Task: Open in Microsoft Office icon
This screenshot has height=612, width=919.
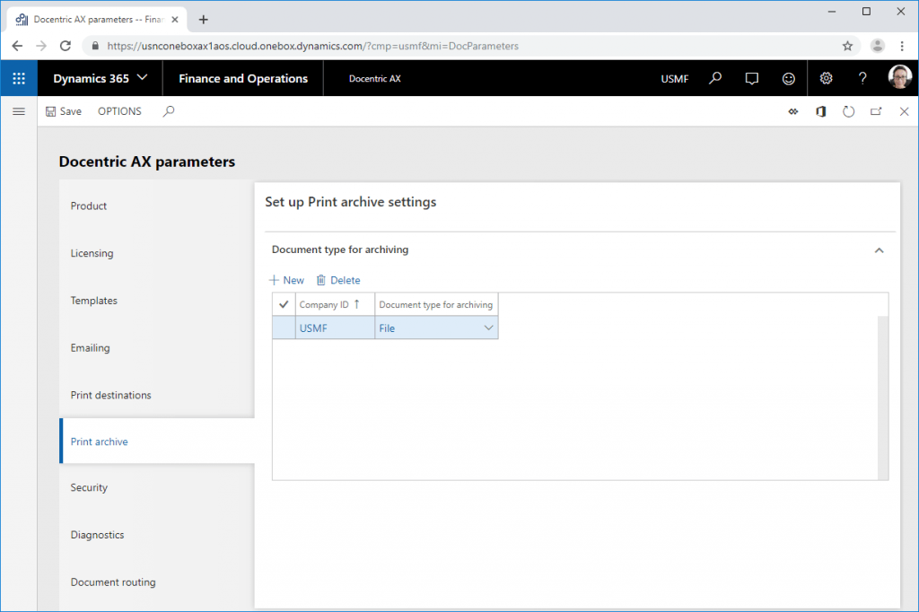Action: click(820, 111)
